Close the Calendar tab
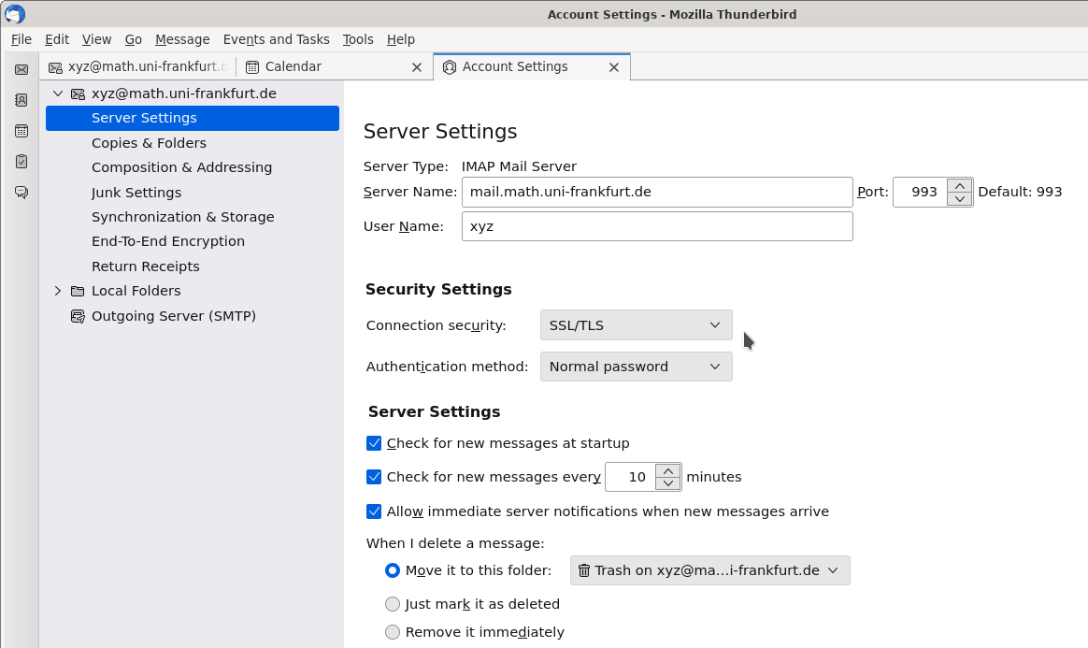This screenshot has height=648, width=1088. (x=417, y=67)
